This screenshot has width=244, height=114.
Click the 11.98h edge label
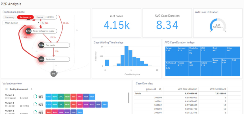pyautogui.click(x=66, y=23)
